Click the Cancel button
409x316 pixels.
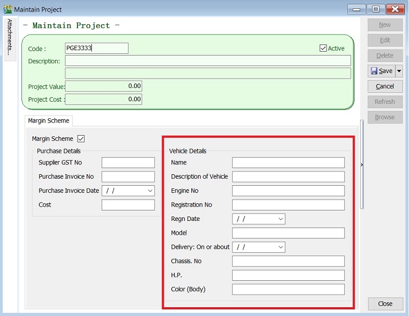point(385,86)
